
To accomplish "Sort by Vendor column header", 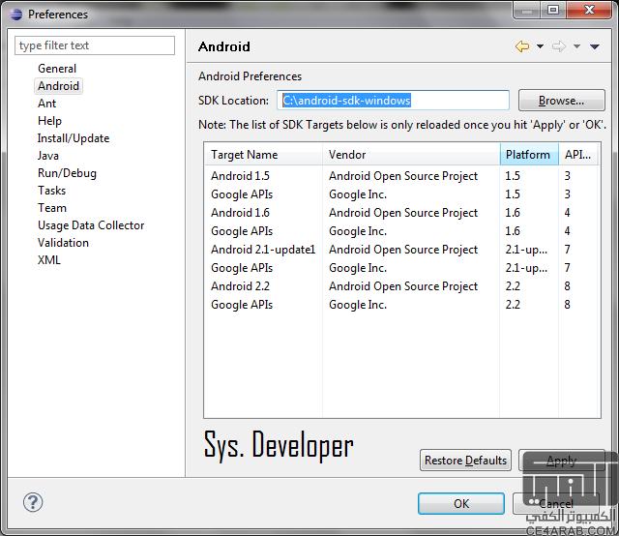I will tap(411, 155).
